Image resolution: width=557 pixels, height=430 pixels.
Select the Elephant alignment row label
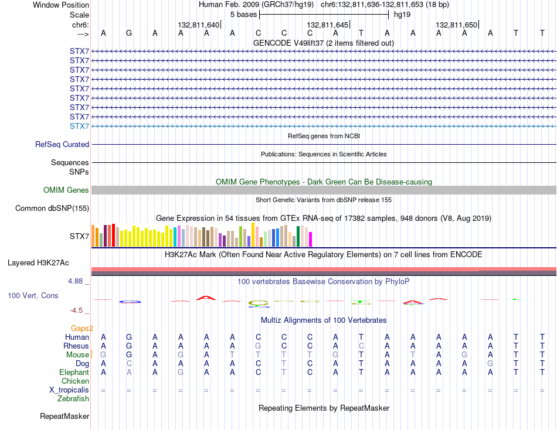coord(74,372)
